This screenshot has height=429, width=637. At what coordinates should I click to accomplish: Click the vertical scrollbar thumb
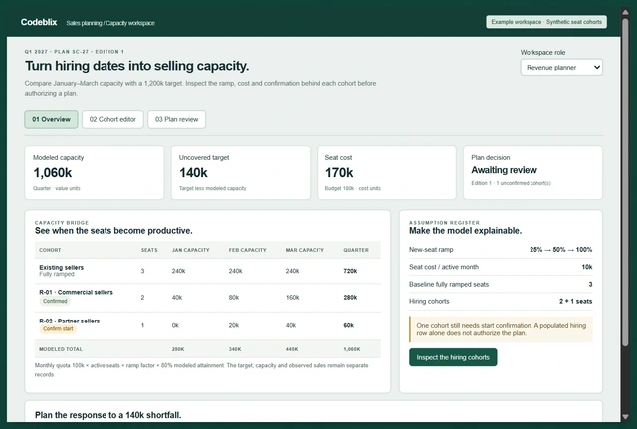(x=625, y=182)
